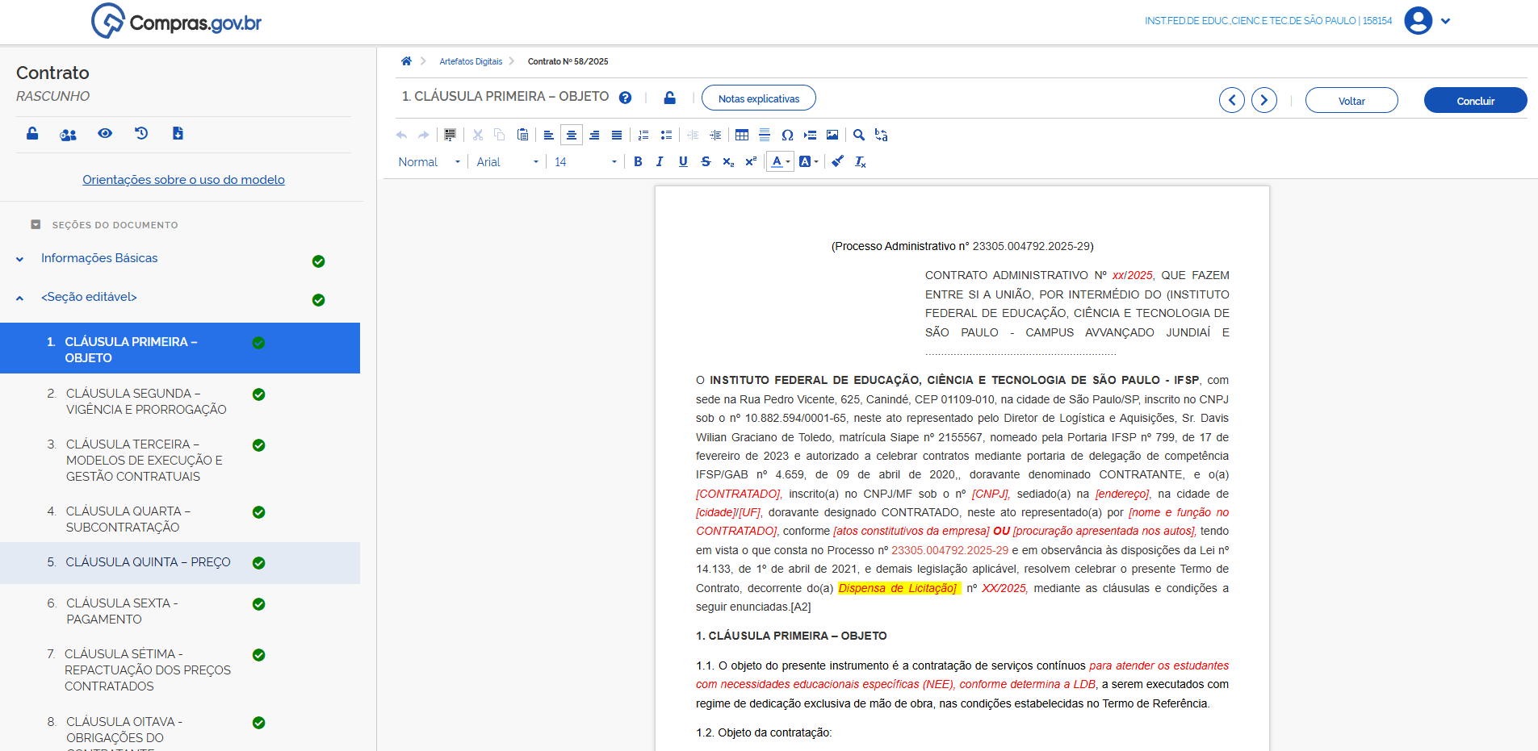
Task: Open CLÁUSULA SEGUNDA – VIGÊNCIA E PRORROGAÇÃO
Action: coord(146,402)
